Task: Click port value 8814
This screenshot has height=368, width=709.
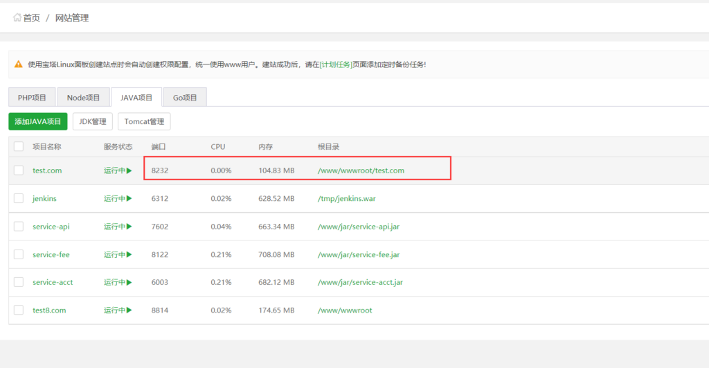Action: pos(160,310)
